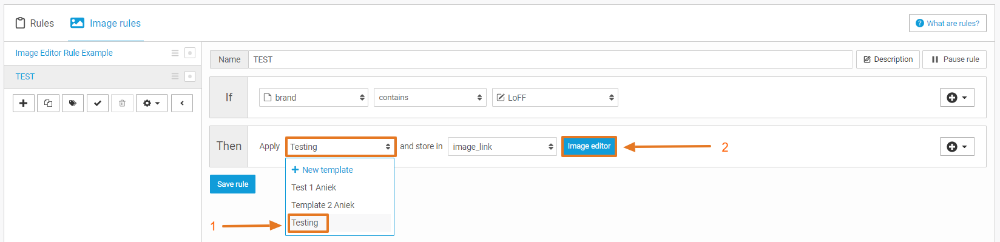This screenshot has height=242, width=1000.
Task: Open the contains operator dropdown
Action: [x=430, y=97]
